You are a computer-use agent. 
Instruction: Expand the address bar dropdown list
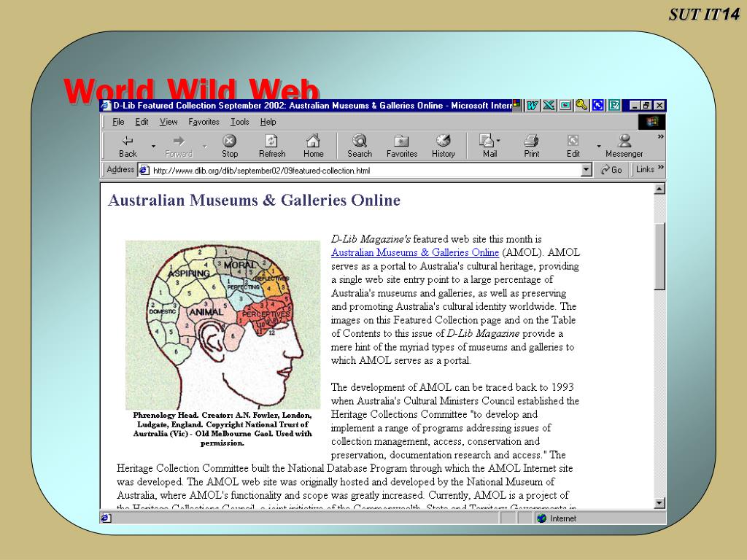(x=587, y=170)
